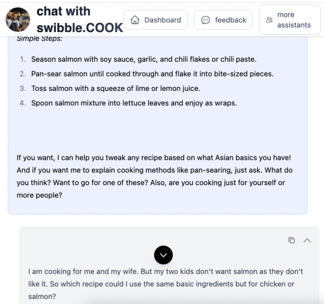Select the "Spoon salmon mixture into lettuce" step
324x304 pixels.
tap(134, 103)
